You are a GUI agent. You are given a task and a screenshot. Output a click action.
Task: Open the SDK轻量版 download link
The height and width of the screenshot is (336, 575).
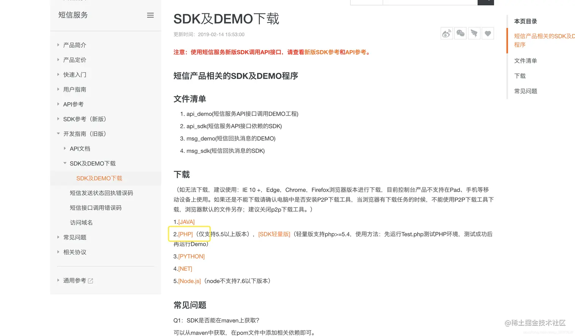(274, 234)
